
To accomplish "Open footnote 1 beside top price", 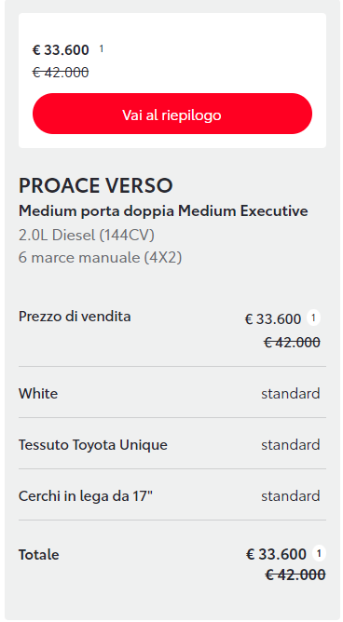I will pos(102,48).
